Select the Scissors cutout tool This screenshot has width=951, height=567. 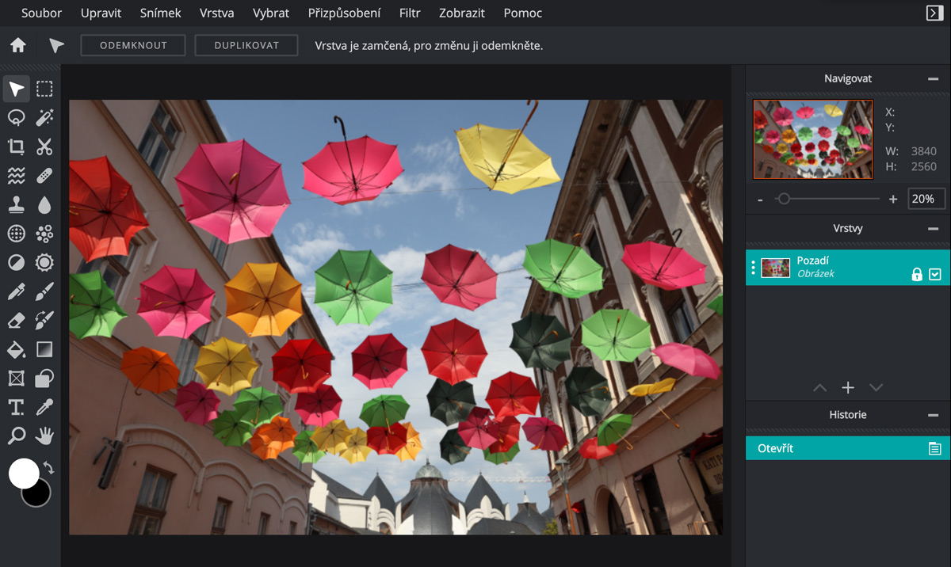(44, 147)
